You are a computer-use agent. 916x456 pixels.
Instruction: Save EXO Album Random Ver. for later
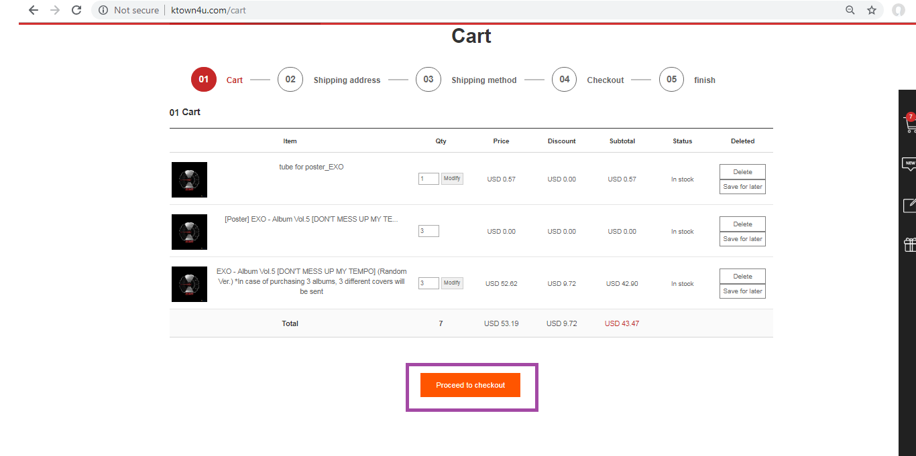click(742, 291)
